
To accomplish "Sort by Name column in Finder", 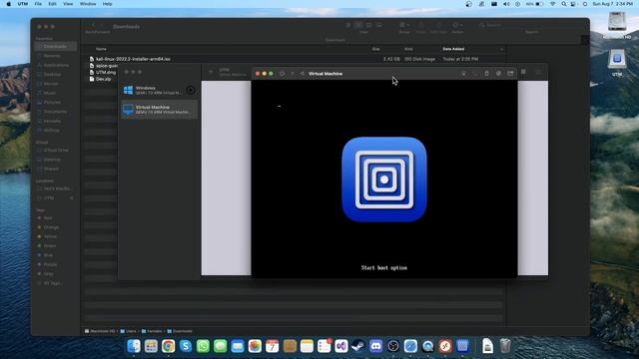I will pos(101,49).
